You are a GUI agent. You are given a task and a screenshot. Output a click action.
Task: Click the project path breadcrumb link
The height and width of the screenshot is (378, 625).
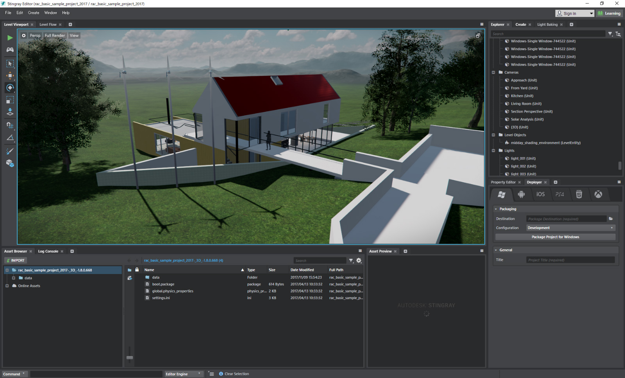tap(183, 261)
